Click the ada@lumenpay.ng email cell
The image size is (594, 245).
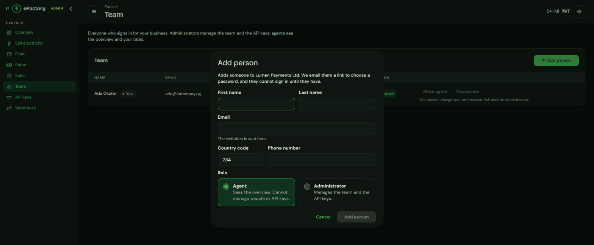coord(183,94)
